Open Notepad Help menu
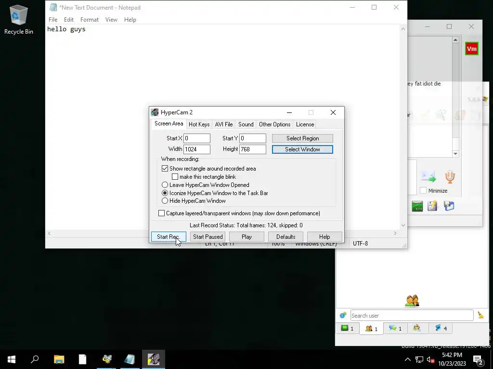The width and height of the screenshot is (493, 369). pos(130,19)
